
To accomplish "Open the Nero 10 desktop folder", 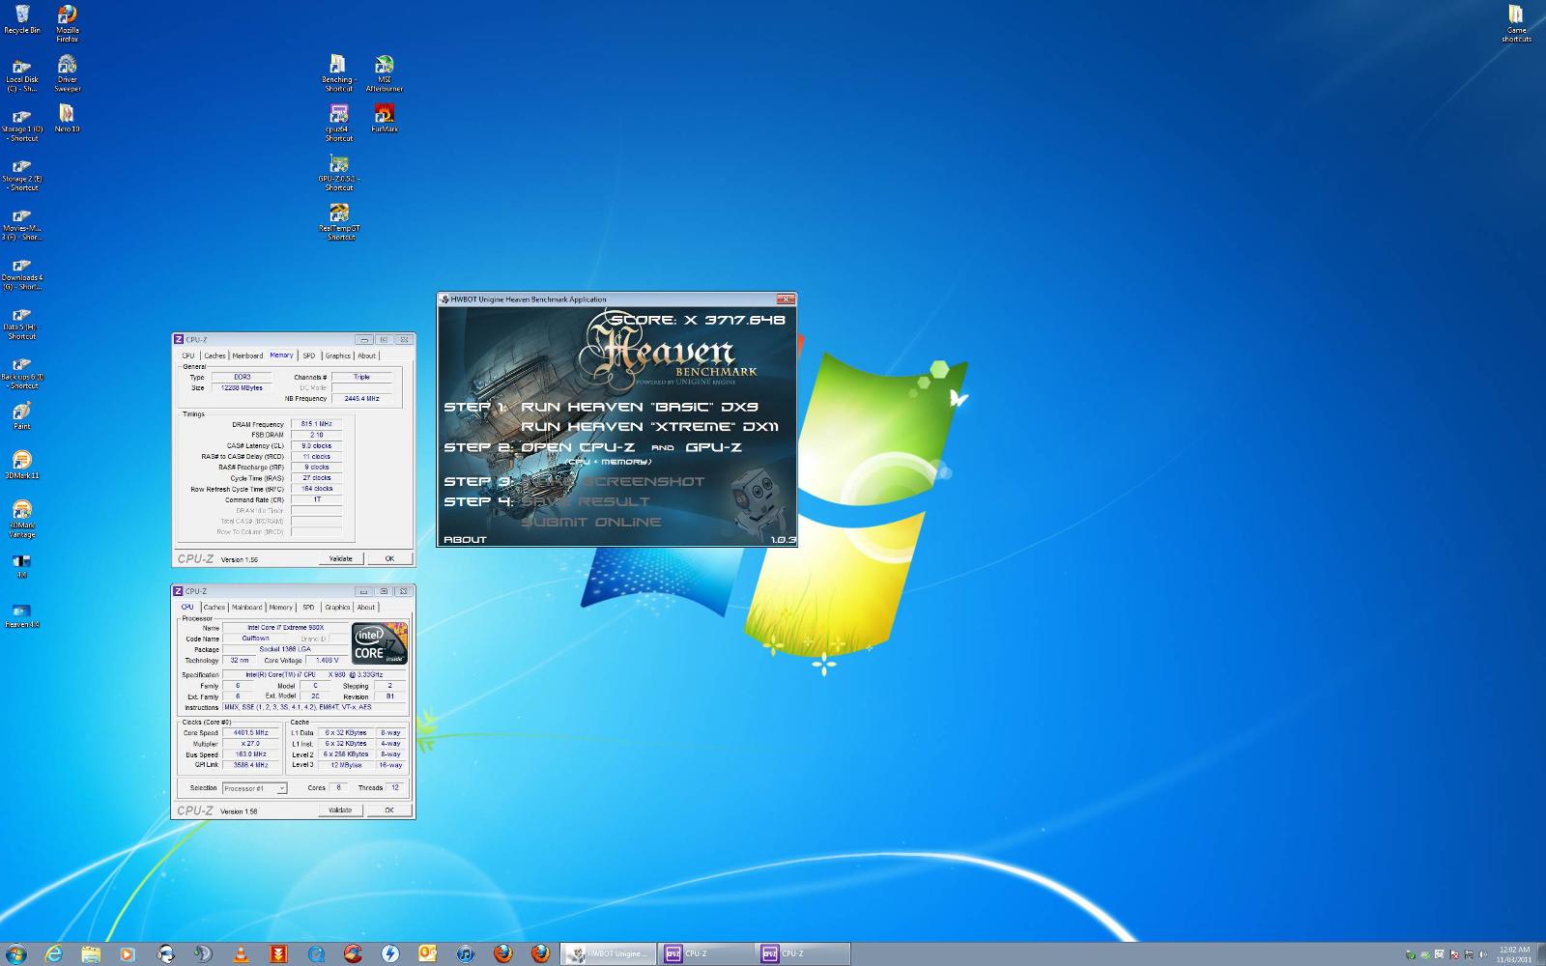I will coord(67,119).
